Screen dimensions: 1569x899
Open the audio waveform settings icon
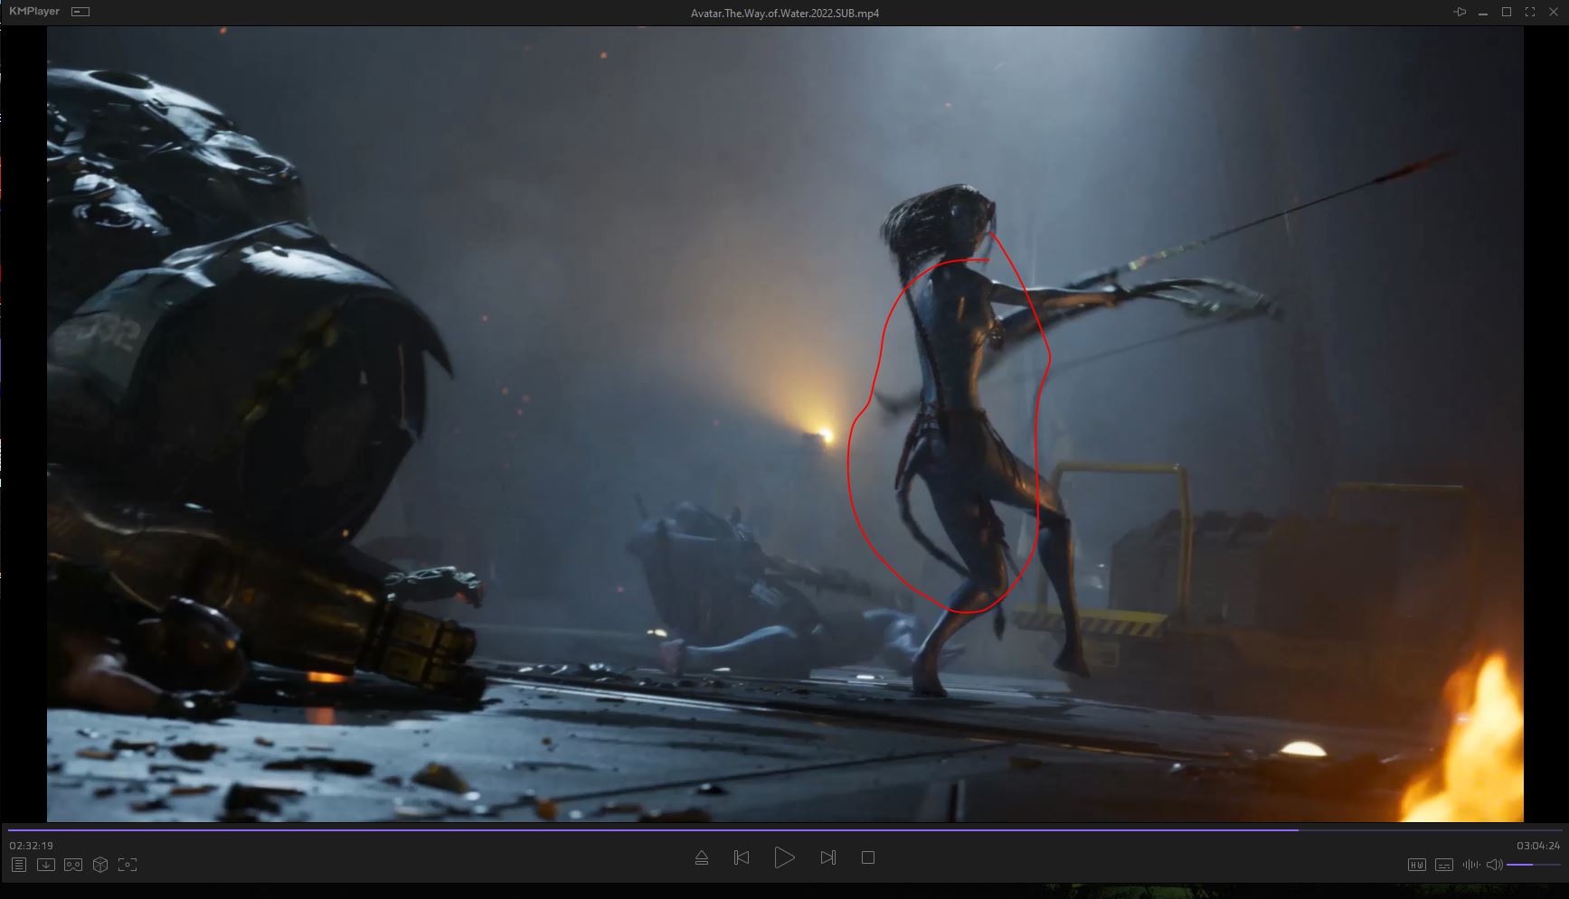pos(1470,865)
